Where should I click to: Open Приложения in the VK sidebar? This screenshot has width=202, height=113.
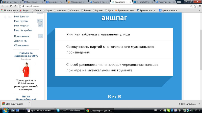click(x=21, y=36)
